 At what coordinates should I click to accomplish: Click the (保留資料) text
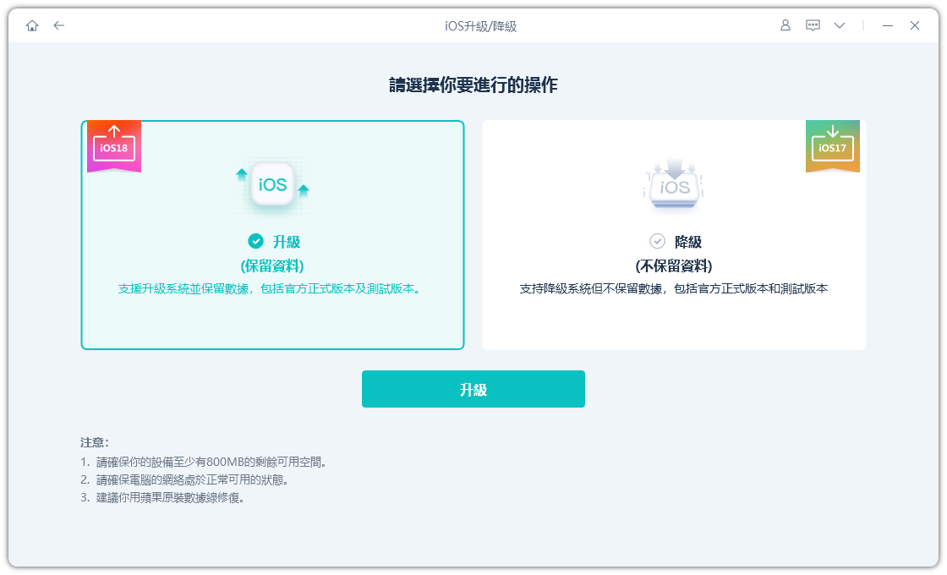(x=272, y=266)
